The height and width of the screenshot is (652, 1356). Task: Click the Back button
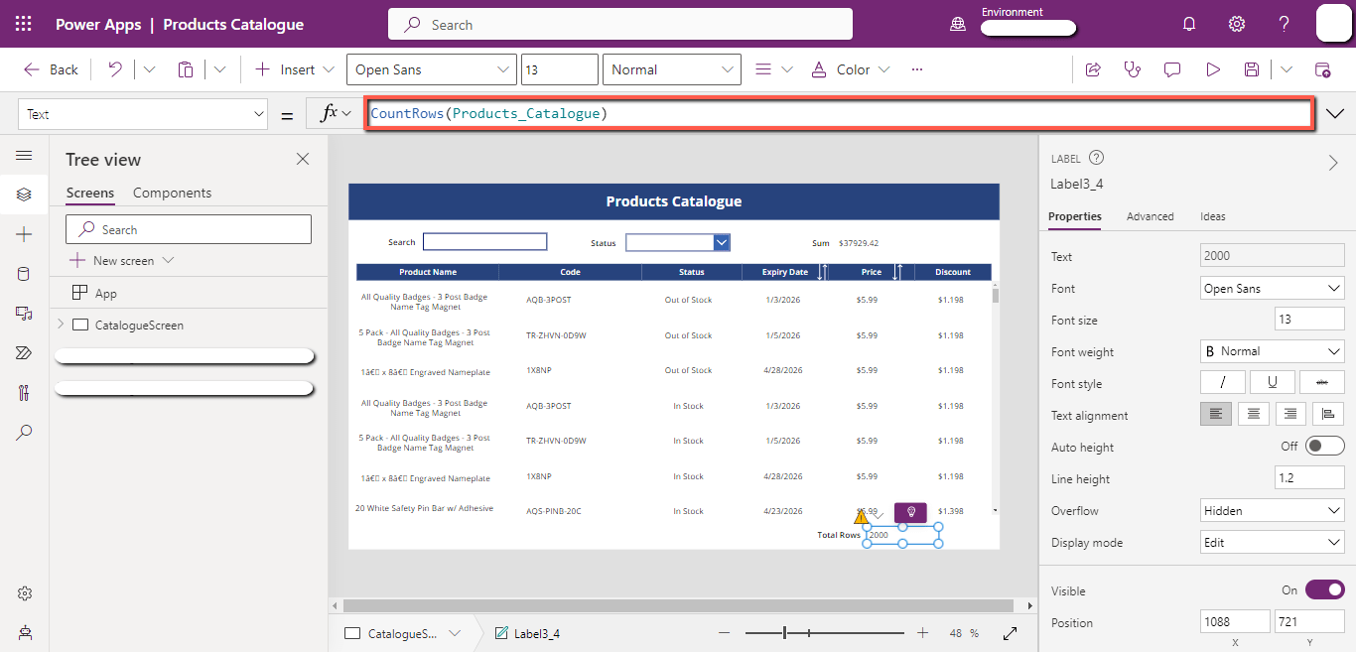tap(51, 69)
